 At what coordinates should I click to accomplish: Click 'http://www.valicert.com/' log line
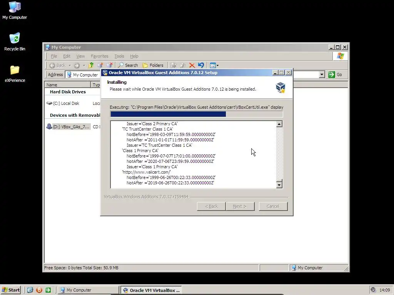tap(146, 172)
